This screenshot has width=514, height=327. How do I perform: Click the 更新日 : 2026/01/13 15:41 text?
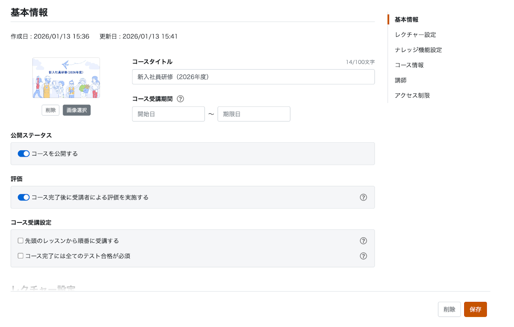tap(138, 36)
